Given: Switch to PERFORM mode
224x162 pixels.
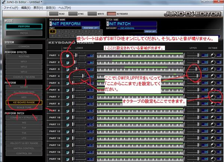Looking at the screenshot, I should coord(24,26).
